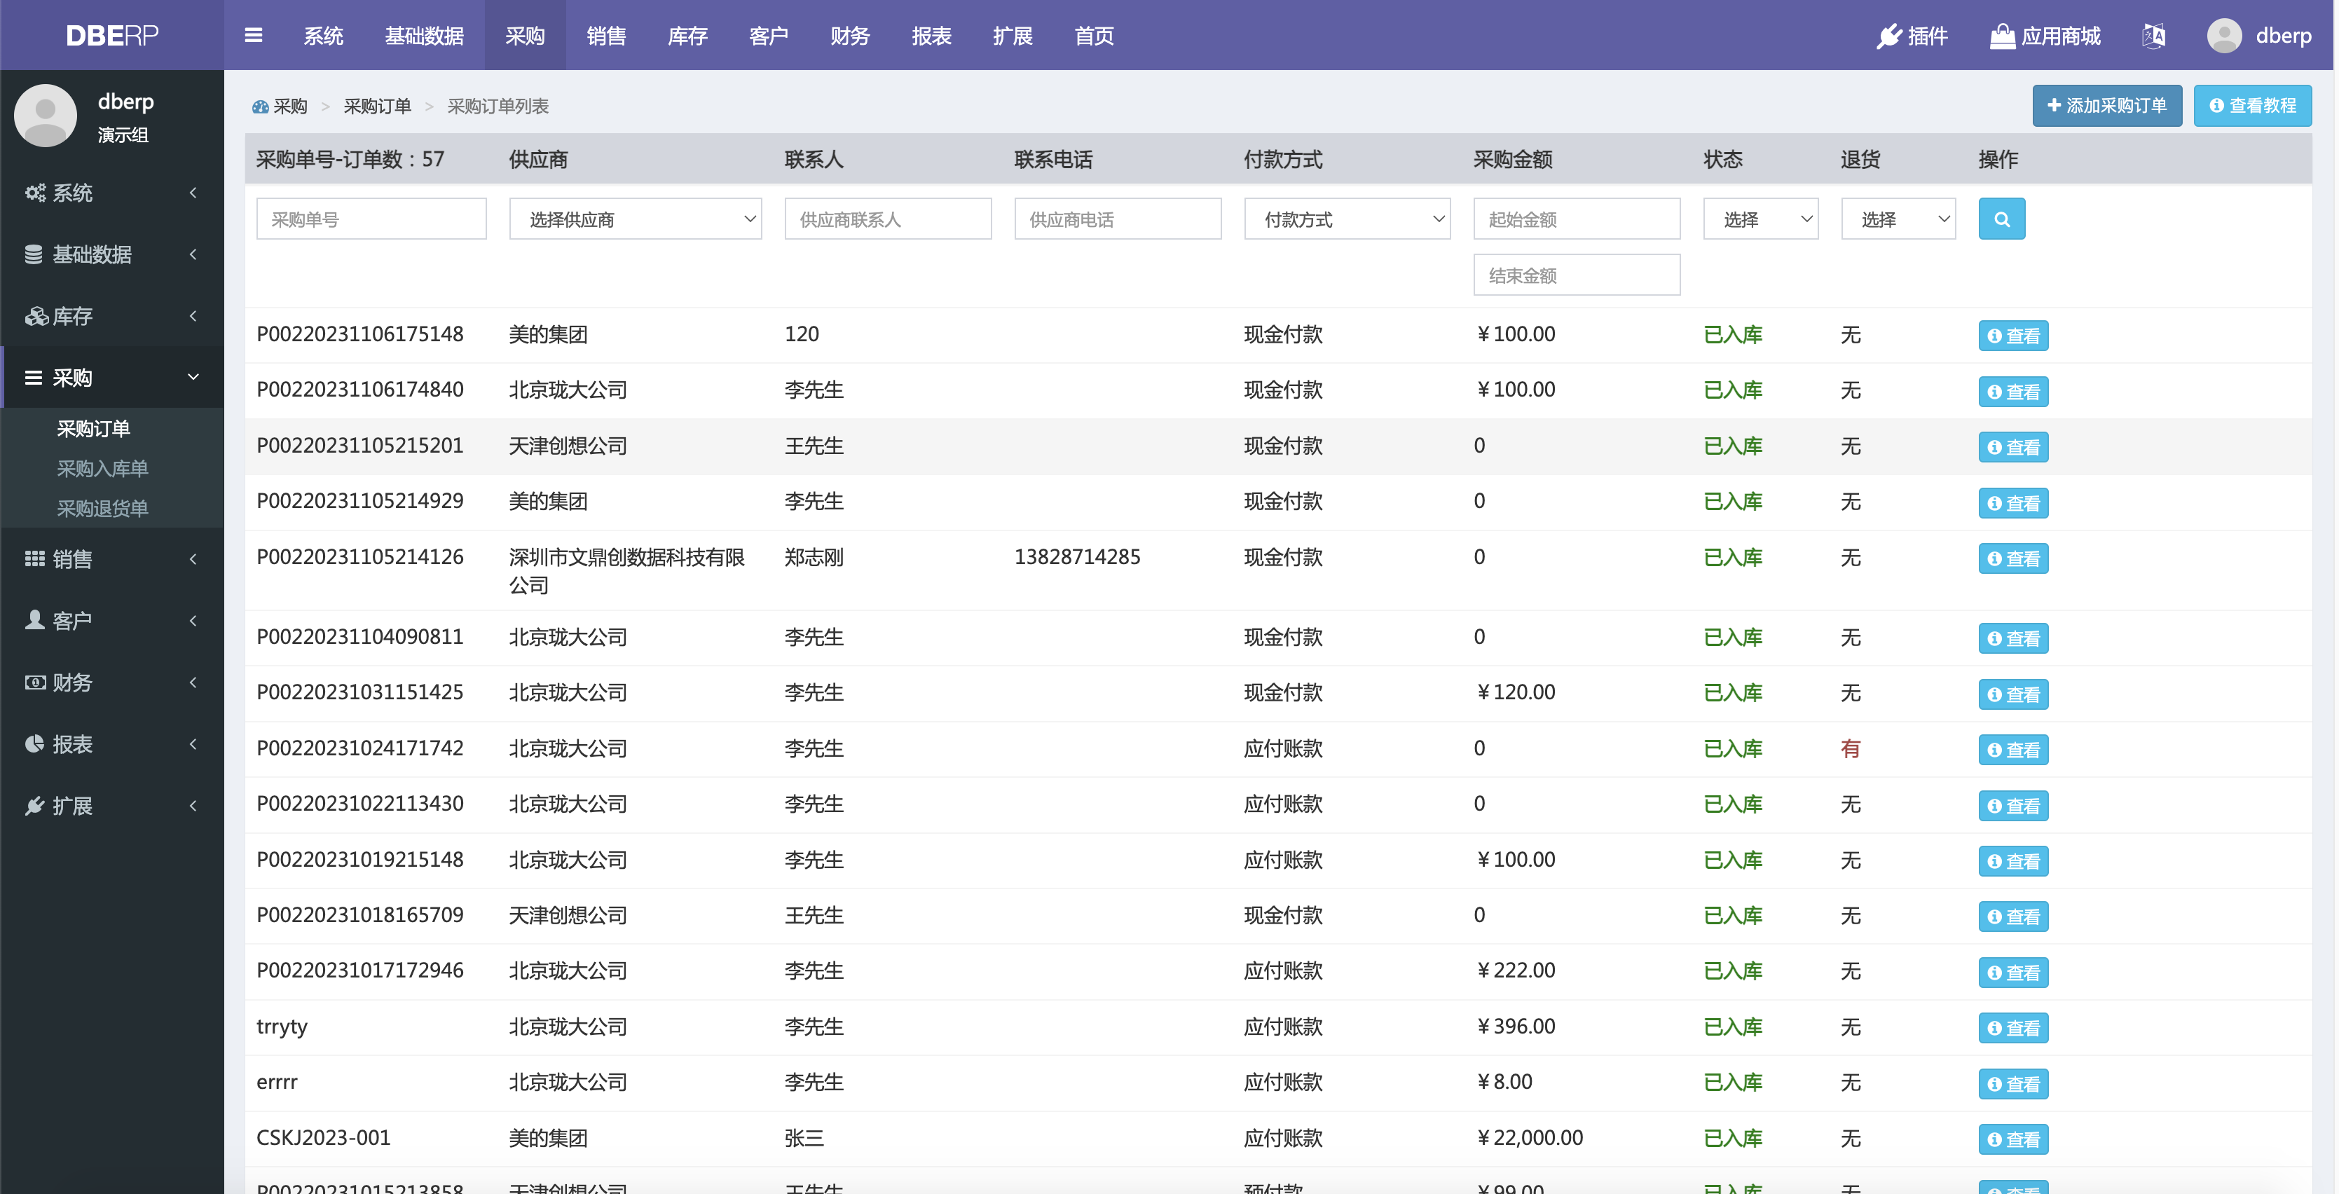Viewport: 2339px width, 1194px height.
Task: Open the 报表 top menu
Action: [931, 36]
